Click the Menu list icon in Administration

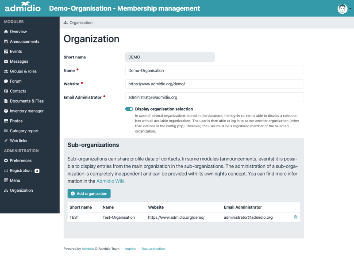point(6,181)
